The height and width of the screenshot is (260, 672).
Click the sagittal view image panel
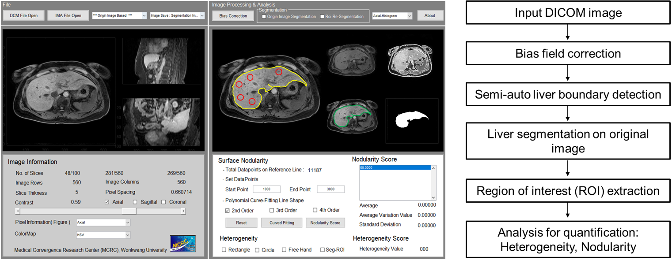(163, 59)
